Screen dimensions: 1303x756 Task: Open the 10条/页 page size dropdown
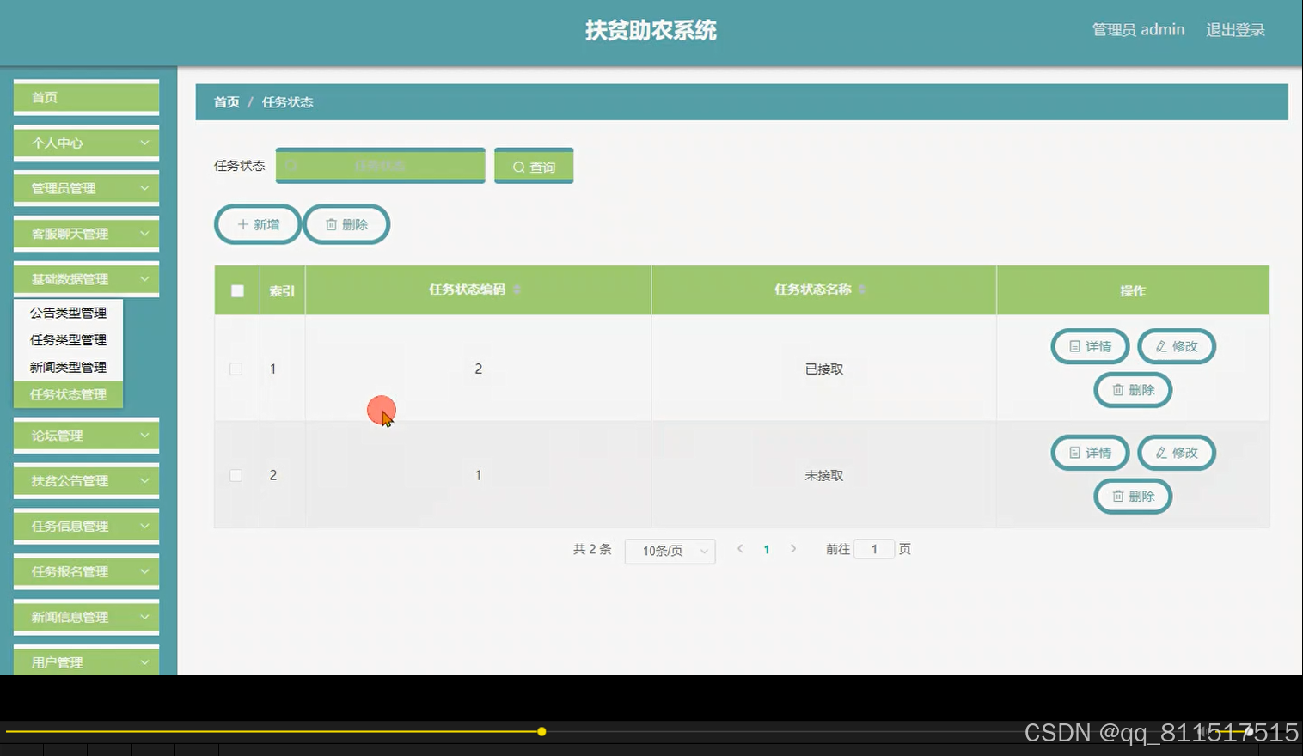[670, 551]
